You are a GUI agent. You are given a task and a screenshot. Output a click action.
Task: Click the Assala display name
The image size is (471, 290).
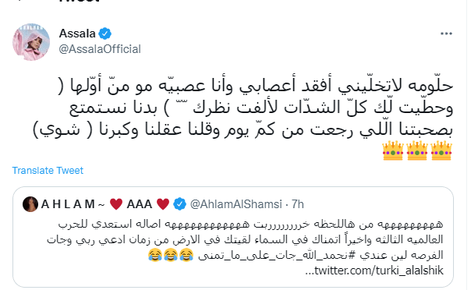coord(77,34)
